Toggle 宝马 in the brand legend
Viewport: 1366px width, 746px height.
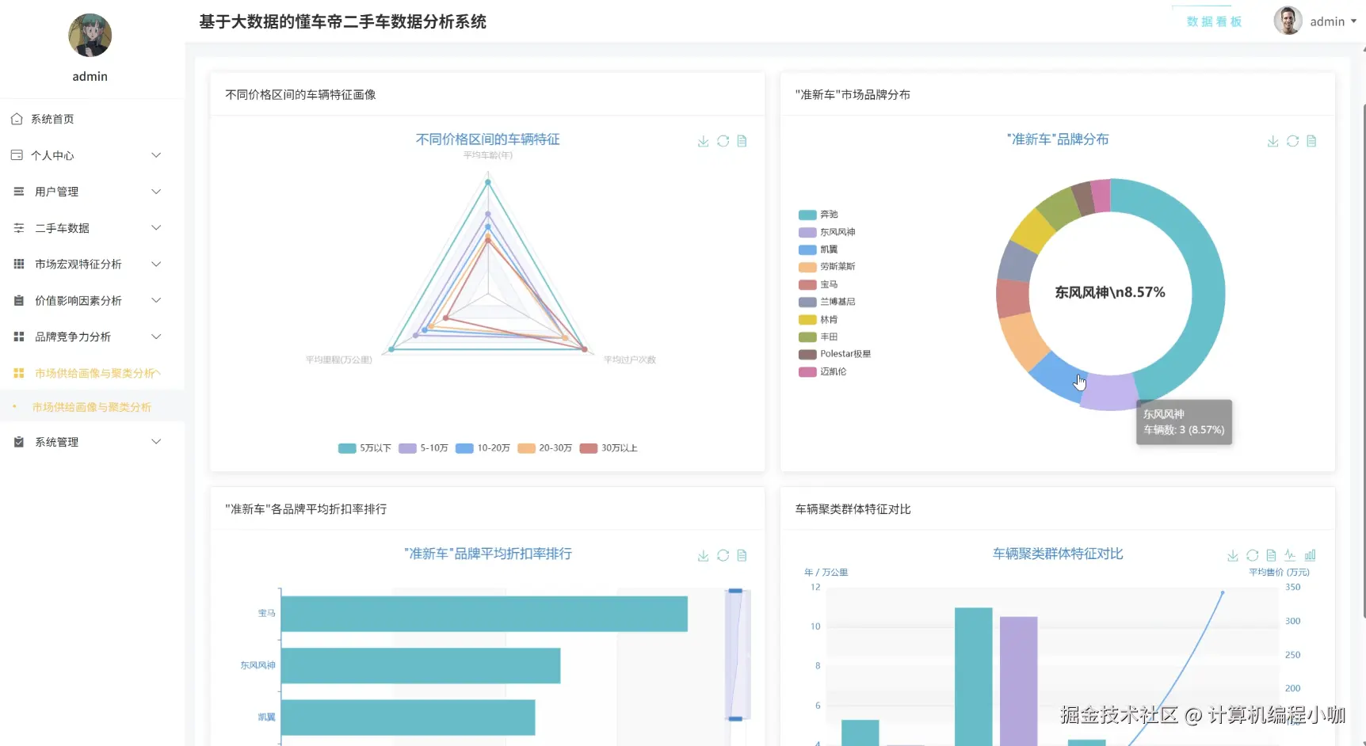tap(818, 284)
